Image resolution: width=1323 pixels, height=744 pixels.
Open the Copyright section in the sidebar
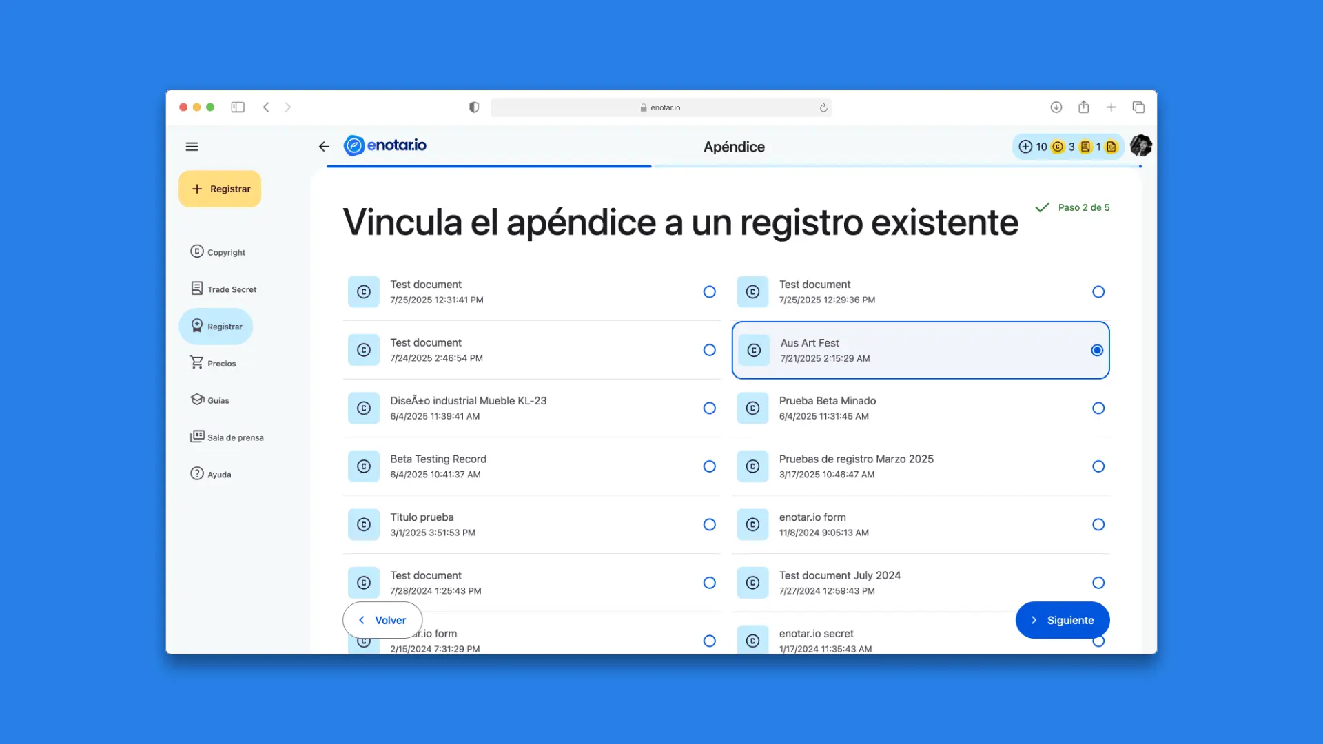click(x=226, y=251)
